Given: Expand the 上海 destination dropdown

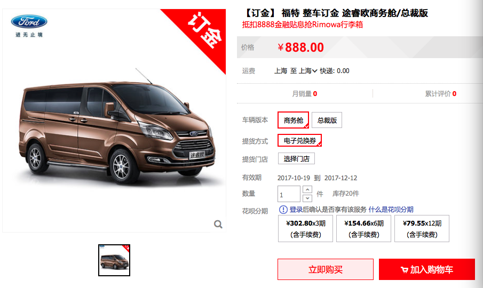Looking at the screenshot, I should point(308,71).
